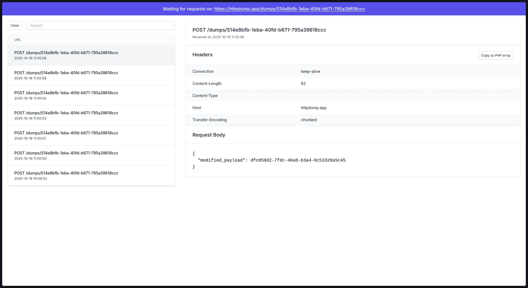Select the request received at 11:00:00
The height and width of the screenshot is (288, 528).
(91, 155)
